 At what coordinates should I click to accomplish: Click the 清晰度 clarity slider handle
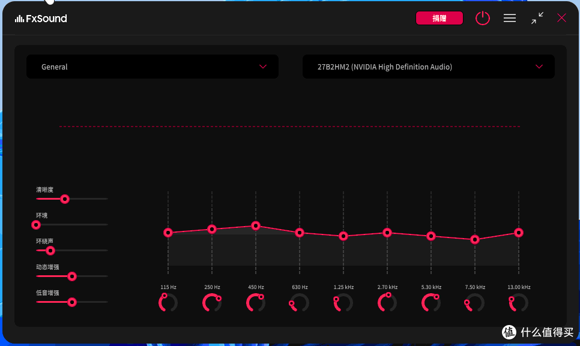[x=65, y=199]
